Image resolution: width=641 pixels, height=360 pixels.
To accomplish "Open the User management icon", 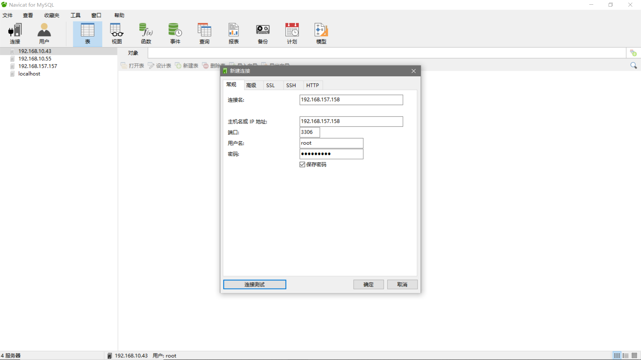I will 44,33.
